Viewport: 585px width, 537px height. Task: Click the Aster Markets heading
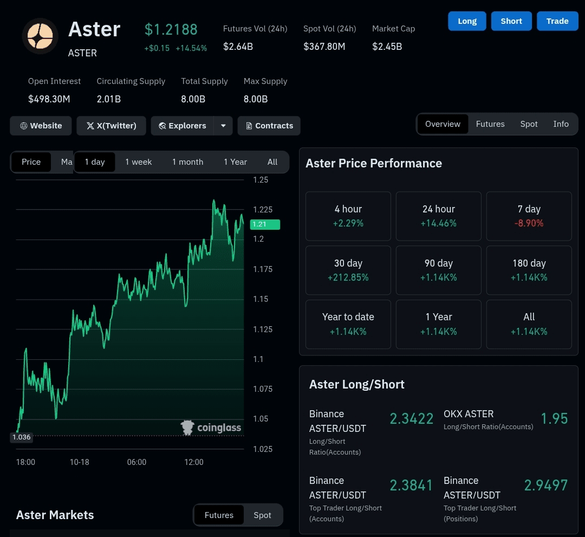(55, 515)
